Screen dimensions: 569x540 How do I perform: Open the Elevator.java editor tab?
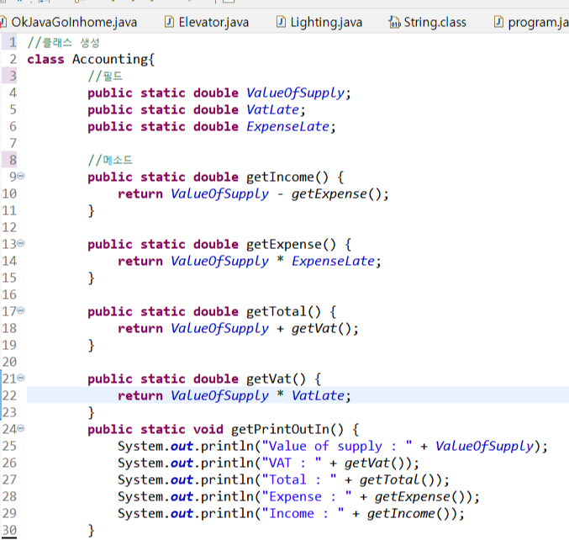click(207, 22)
